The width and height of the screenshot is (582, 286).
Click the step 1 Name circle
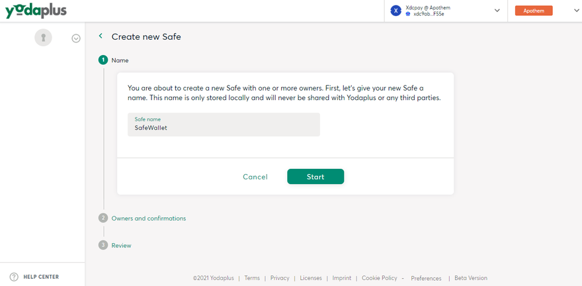(x=103, y=60)
